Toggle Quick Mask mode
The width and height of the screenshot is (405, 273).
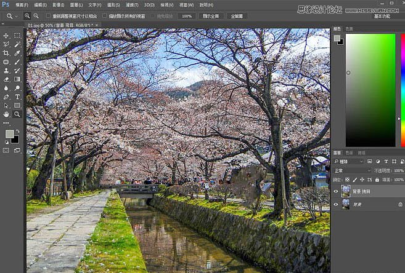point(6,151)
